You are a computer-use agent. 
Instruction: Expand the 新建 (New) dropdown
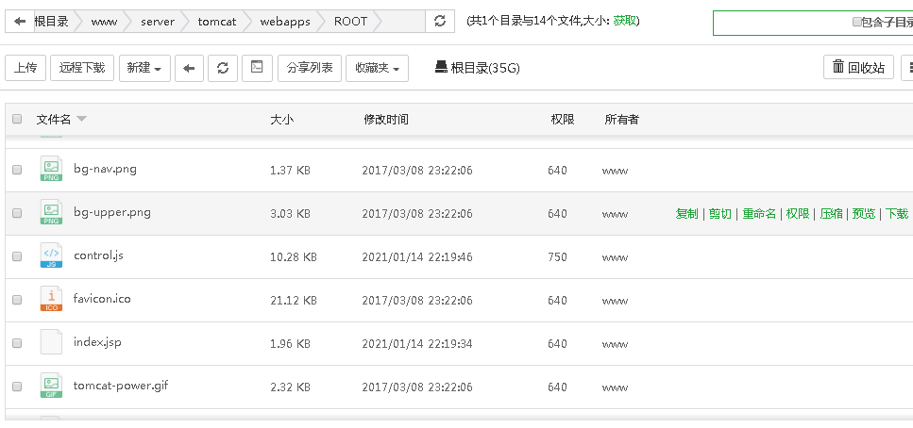144,68
